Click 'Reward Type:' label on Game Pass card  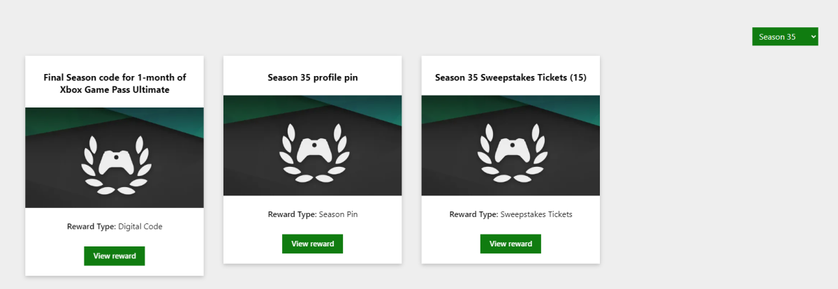click(x=91, y=226)
